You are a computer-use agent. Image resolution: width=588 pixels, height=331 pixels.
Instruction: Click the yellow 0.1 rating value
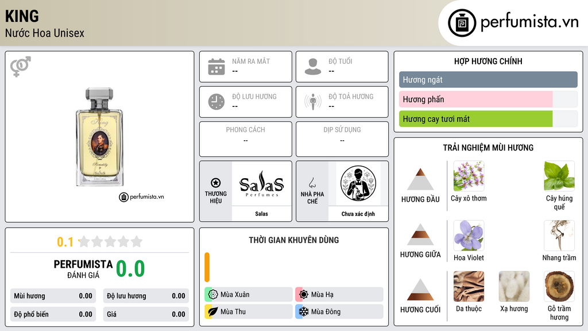[x=65, y=242]
